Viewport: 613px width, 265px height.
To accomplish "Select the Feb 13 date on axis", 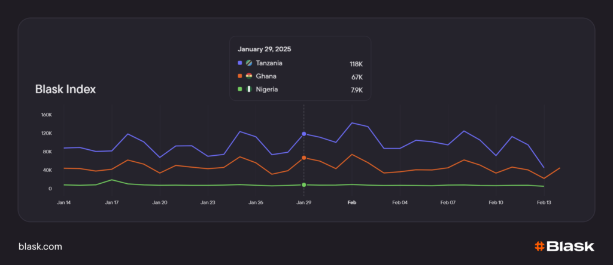I will pos(544,203).
